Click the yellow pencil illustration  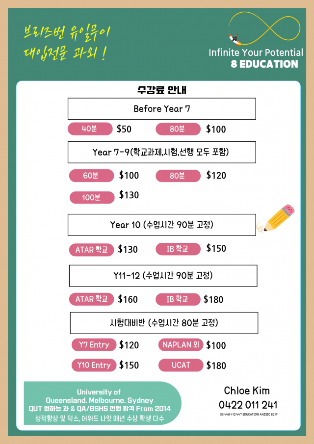pos(276,219)
